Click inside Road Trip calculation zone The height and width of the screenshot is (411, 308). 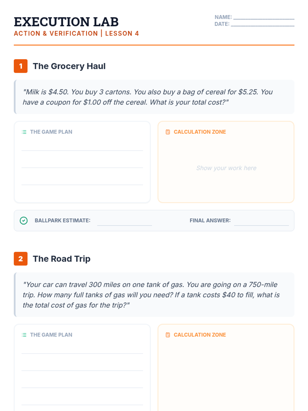(226, 375)
